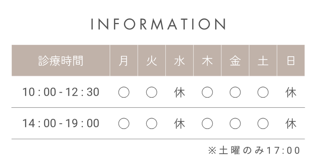Click the 10:00 - 12:30 time label
This screenshot has width=316, height=167.
point(61,92)
